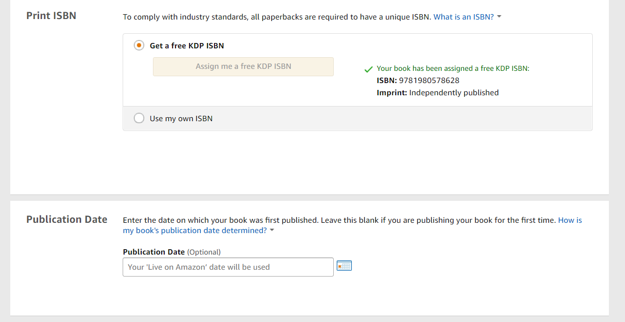Click the Print ISBN section heading
Viewport: 625px width, 322px height.
pyautogui.click(x=51, y=16)
